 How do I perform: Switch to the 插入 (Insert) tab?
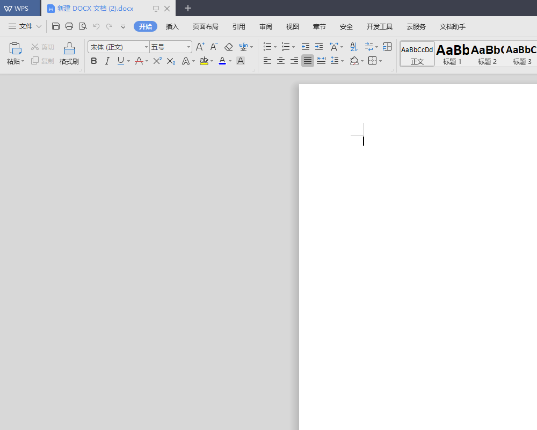pyautogui.click(x=172, y=26)
